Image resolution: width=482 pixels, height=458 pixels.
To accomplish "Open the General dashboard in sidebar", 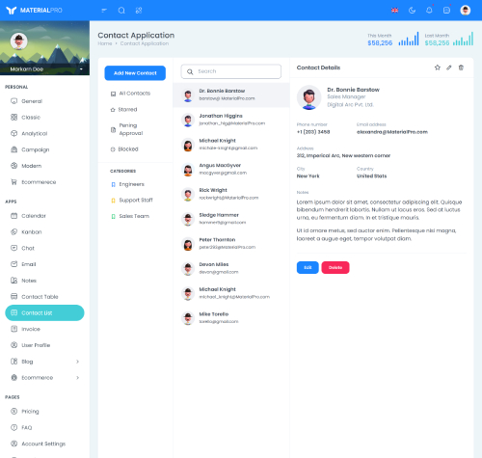I will click(x=44, y=101).
